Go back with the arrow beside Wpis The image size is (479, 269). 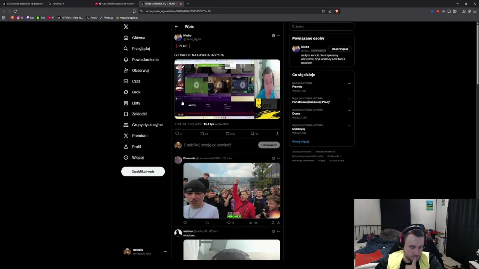pyautogui.click(x=176, y=27)
